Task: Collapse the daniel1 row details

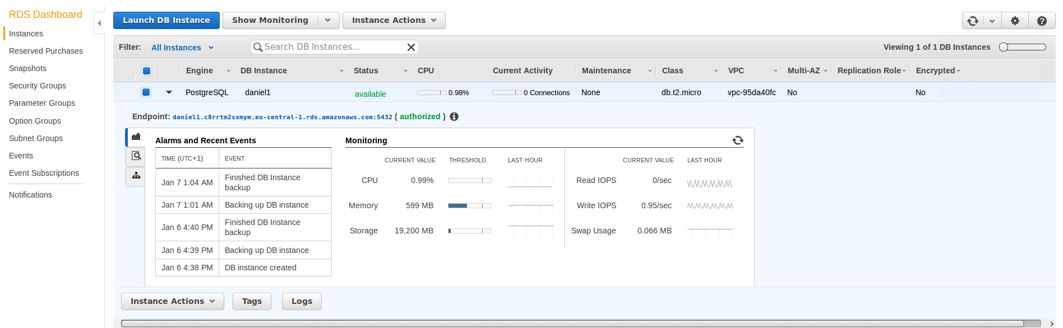Action: [x=169, y=92]
